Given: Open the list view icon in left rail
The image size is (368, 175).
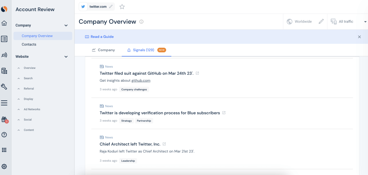Looking at the screenshot, I should coord(4,39).
